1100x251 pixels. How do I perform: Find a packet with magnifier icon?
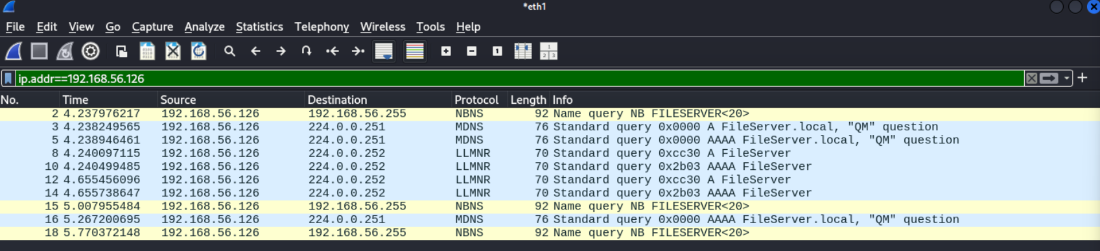coord(229,51)
